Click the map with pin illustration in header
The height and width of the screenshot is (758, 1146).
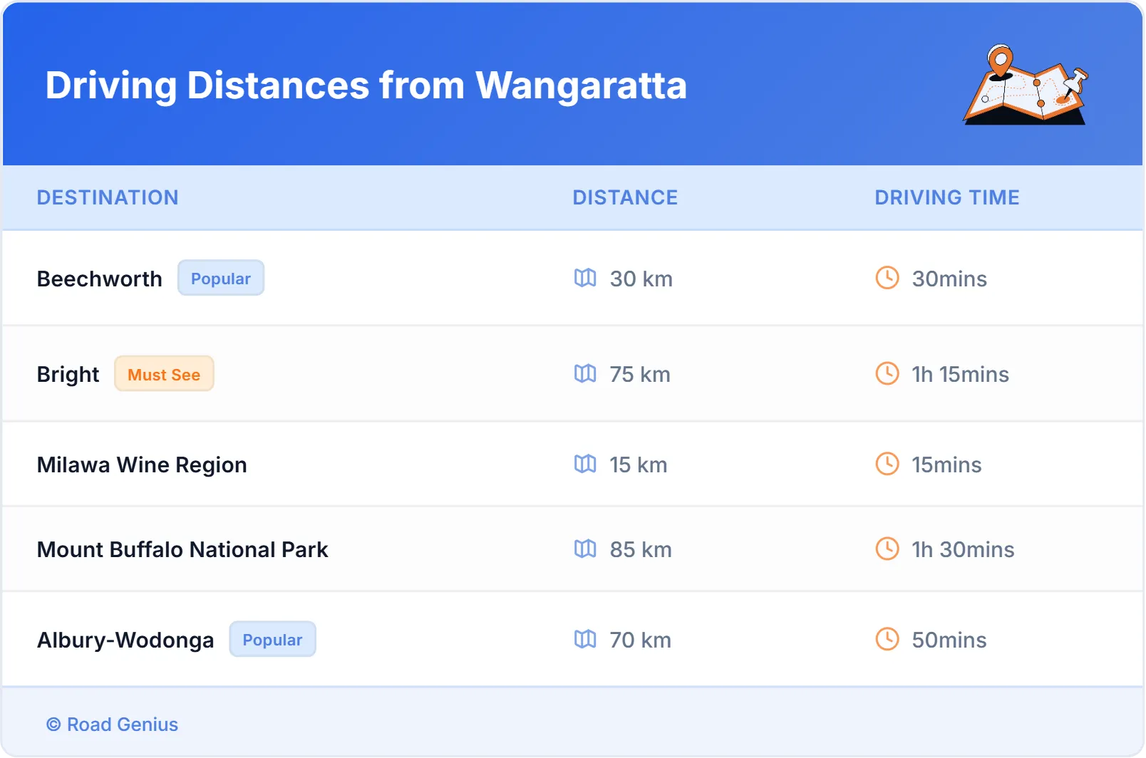click(1026, 85)
